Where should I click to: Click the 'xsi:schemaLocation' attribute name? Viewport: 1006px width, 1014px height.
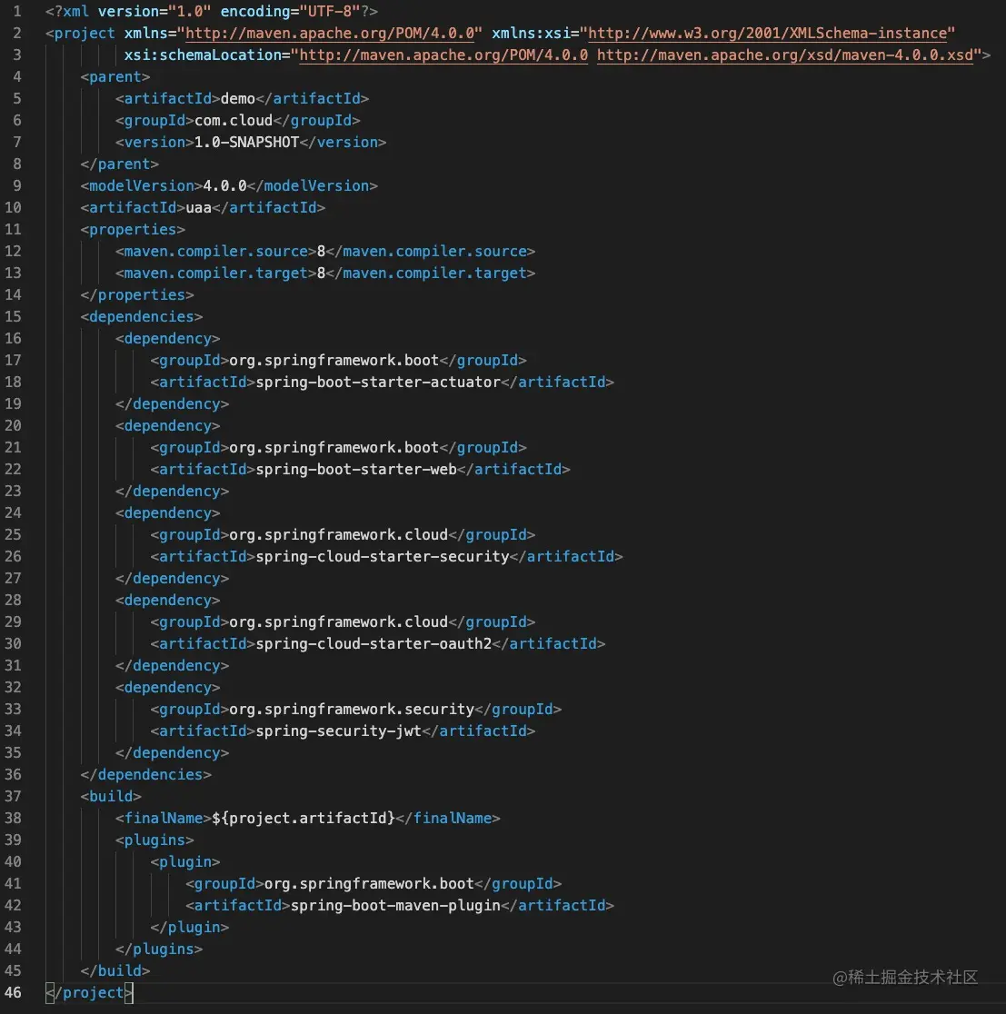[x=204, y=55]
